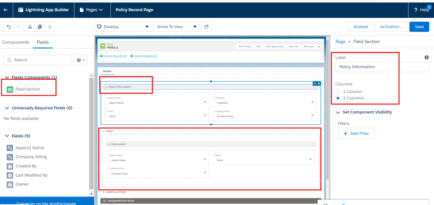The width and height of the screenshot is (434, 205).
Task: Click the Owner field type icon
Action: 10,184
